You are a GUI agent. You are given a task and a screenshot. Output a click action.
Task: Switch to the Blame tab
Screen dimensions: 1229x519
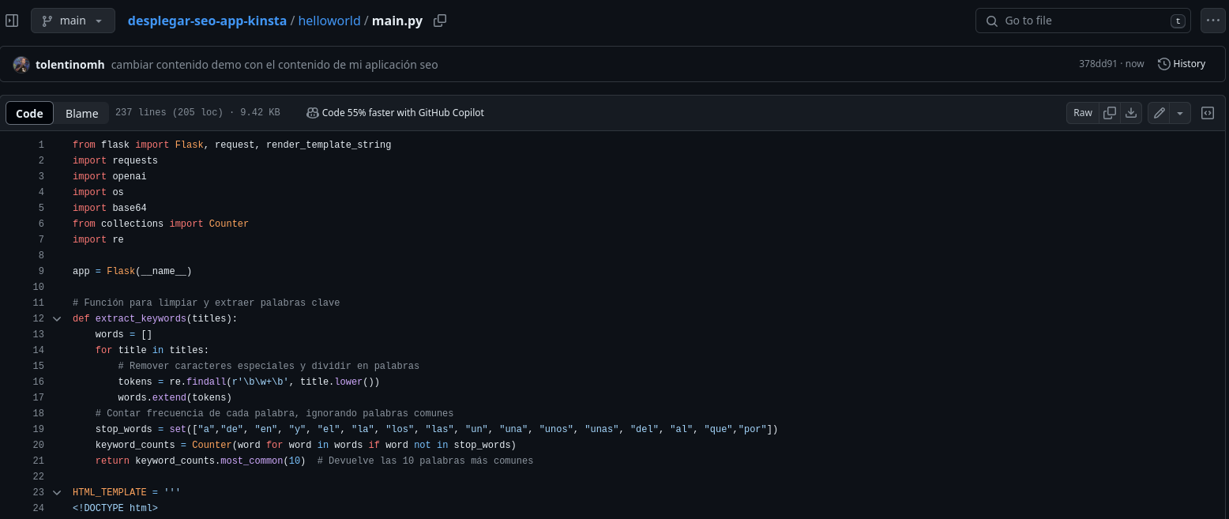point(81,113)
